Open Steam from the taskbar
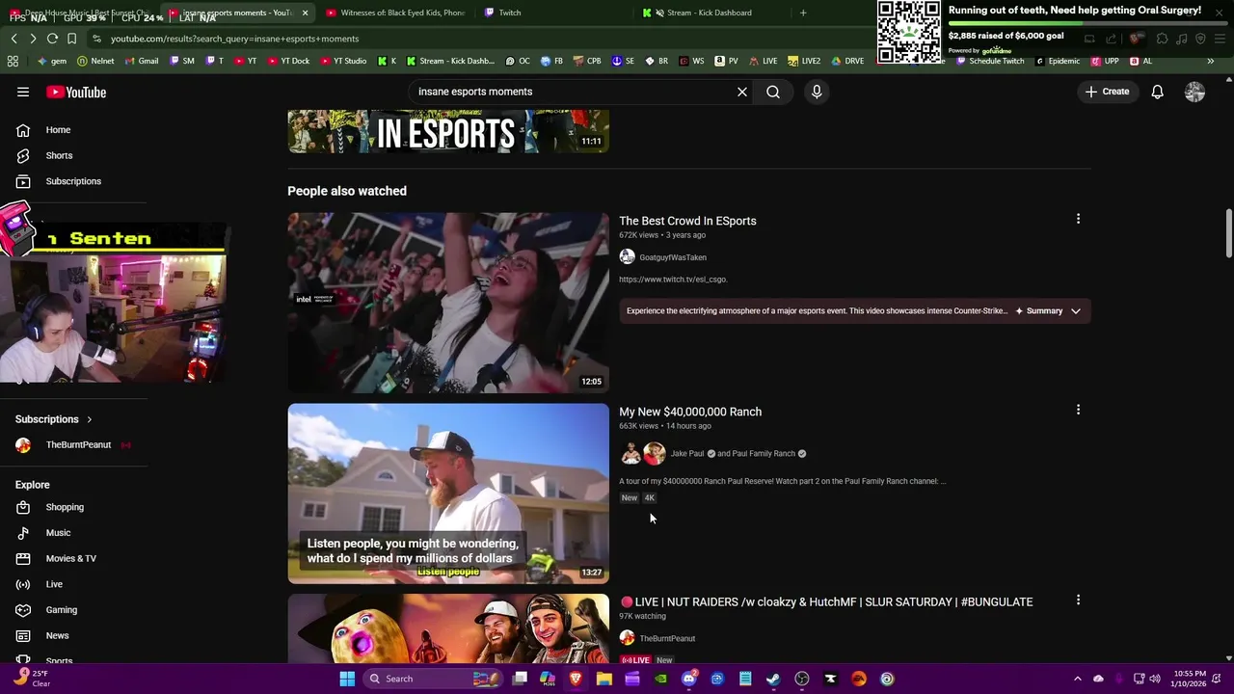1234x694 pixels. click(x=773, y=679)
